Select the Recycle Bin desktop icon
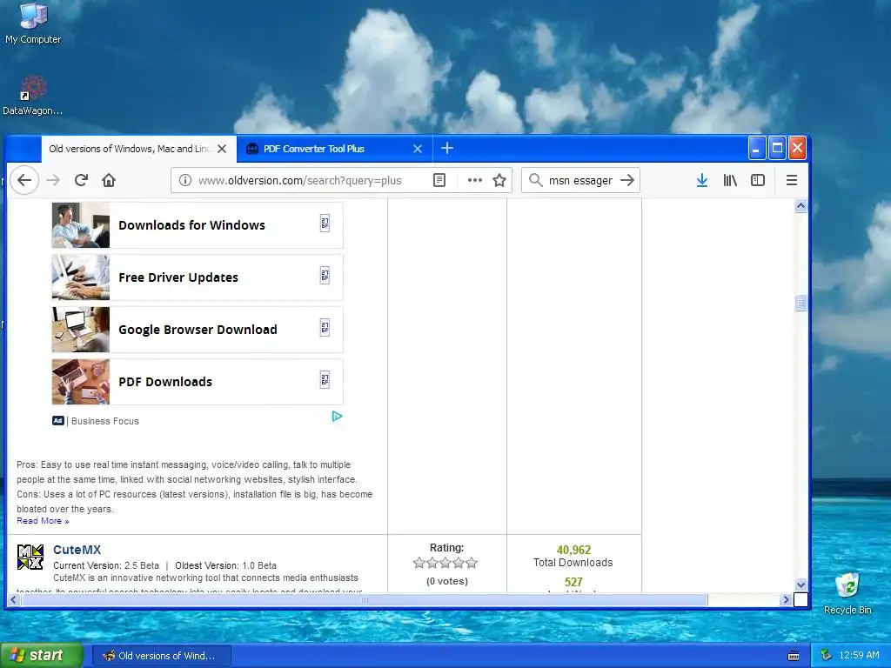 [847, 593]
